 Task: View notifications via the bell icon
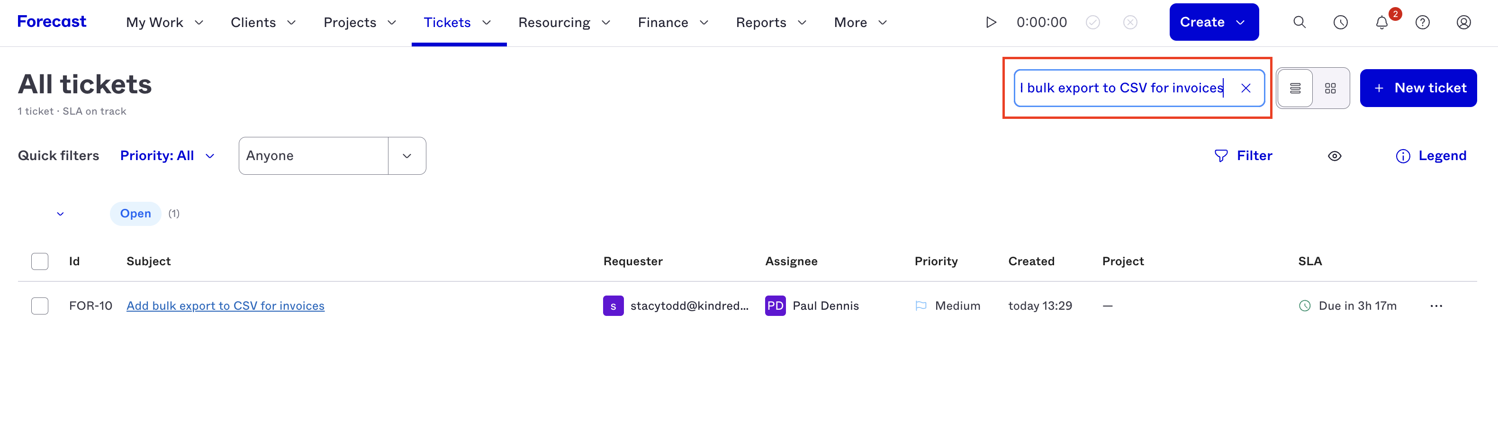click(x=1382, y=22)
